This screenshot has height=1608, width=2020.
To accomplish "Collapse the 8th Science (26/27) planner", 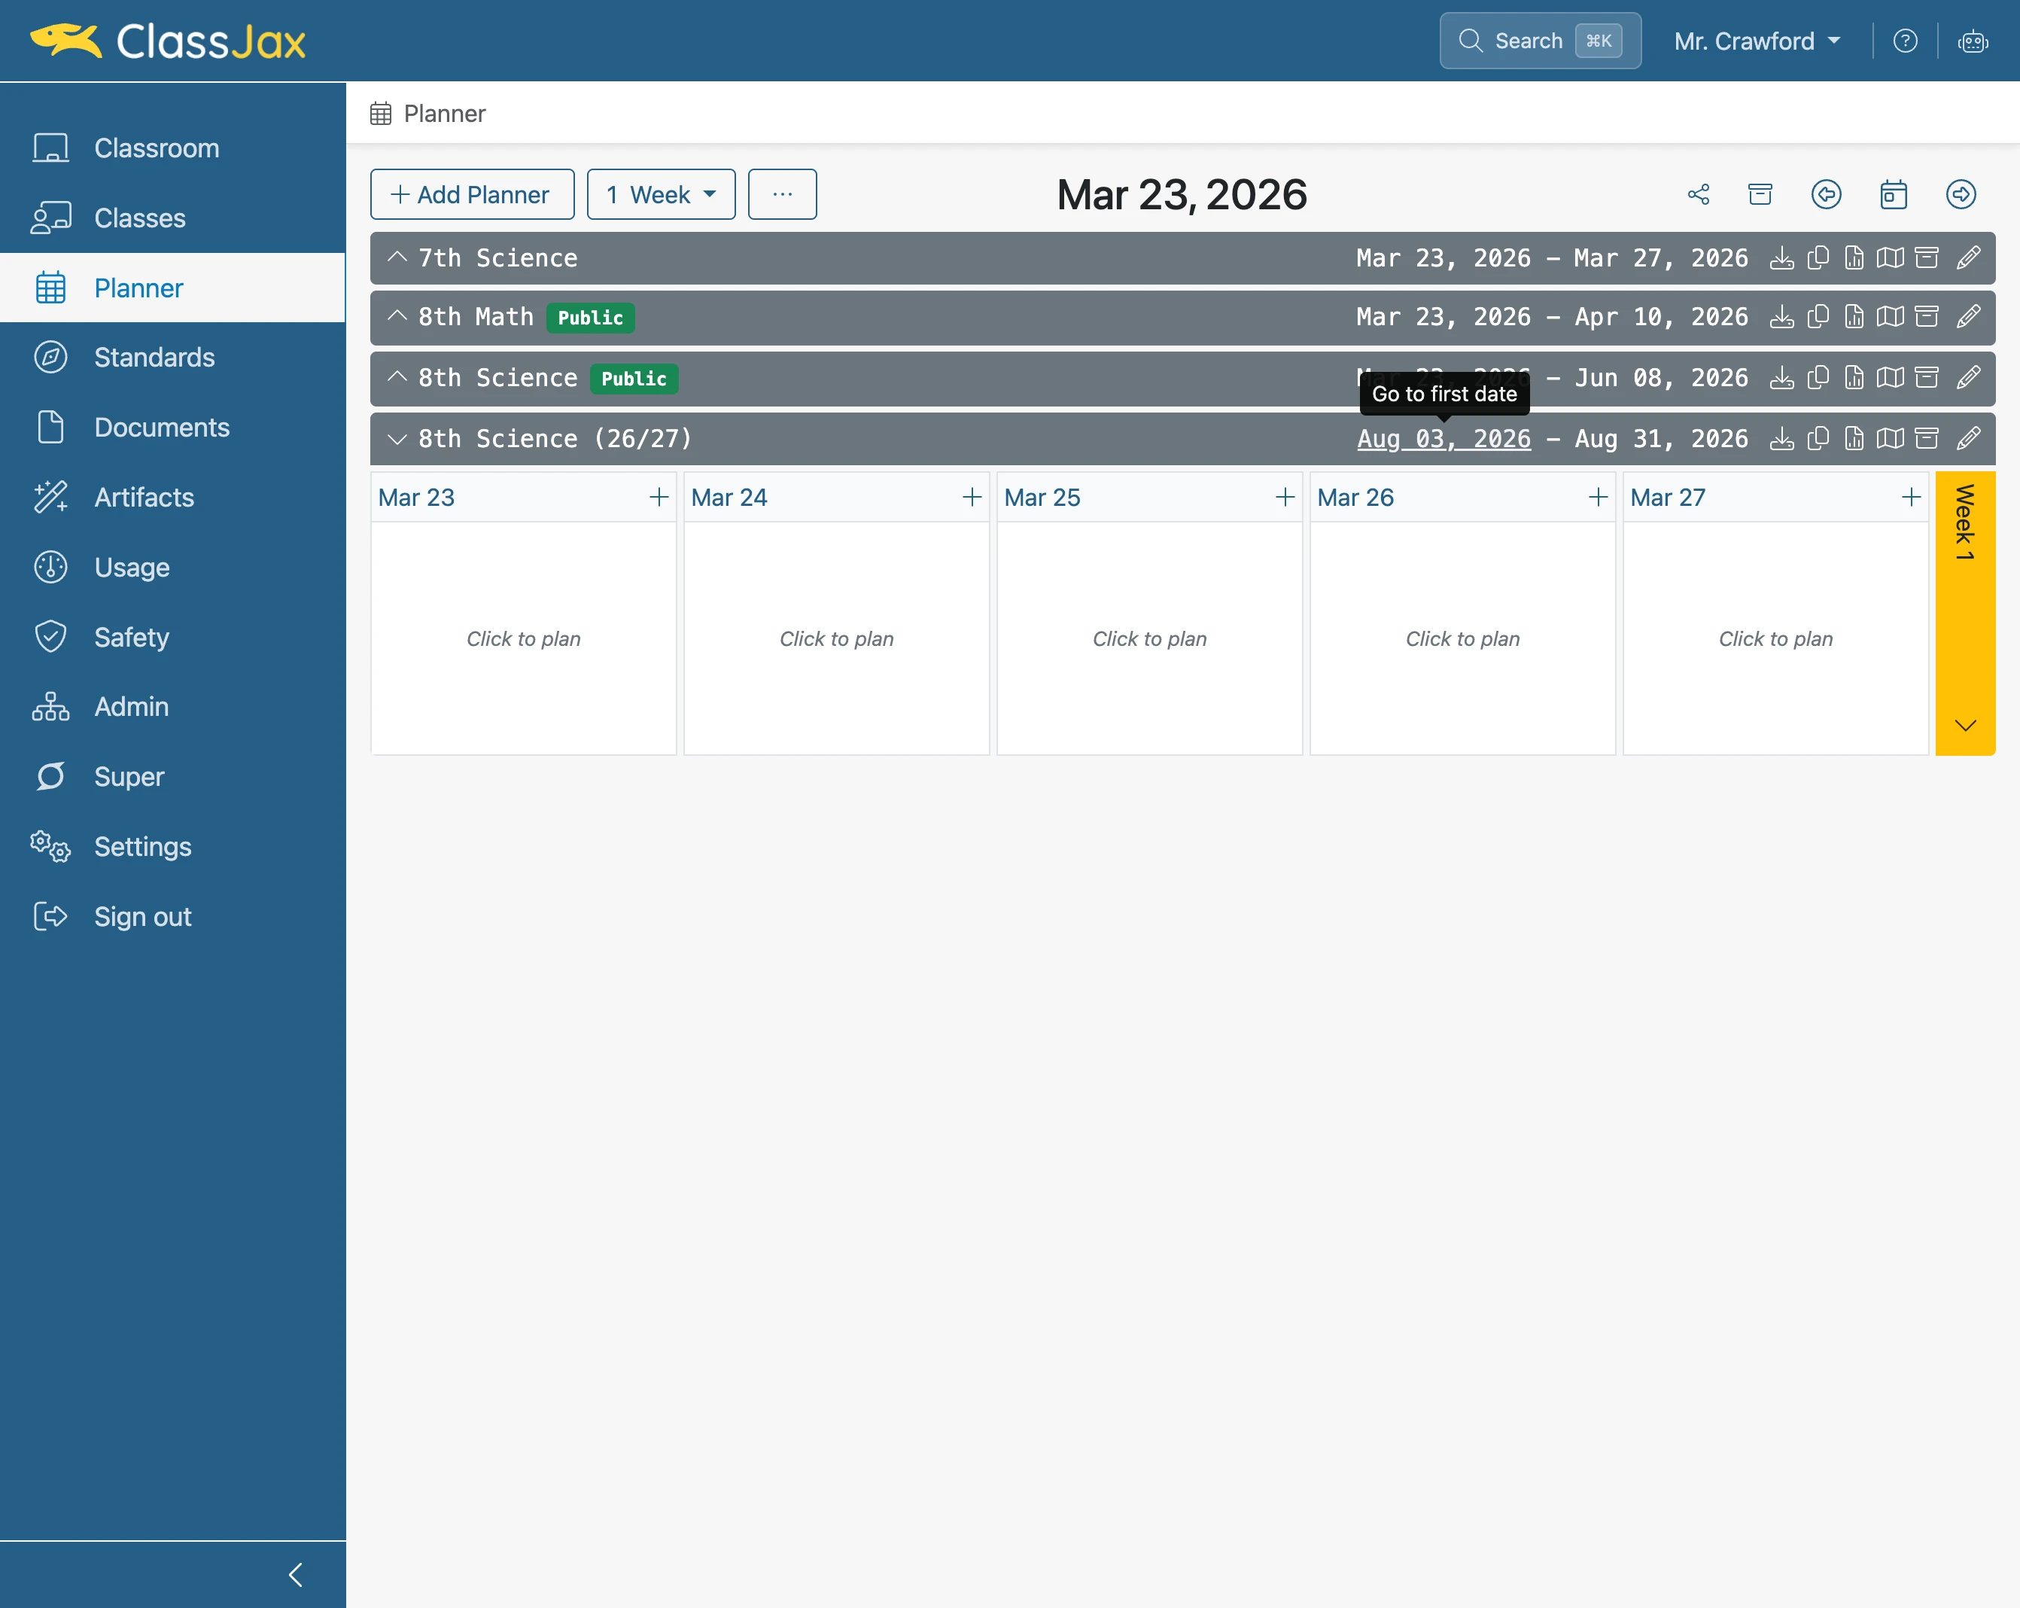I will tap(397, 439).
